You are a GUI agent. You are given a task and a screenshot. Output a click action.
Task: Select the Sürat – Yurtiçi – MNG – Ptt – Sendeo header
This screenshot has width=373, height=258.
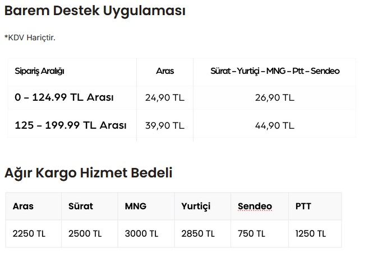275,71
